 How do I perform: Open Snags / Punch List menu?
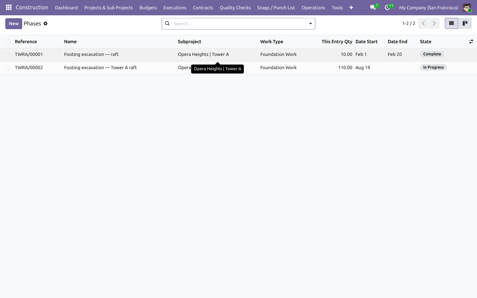(276, 8)
